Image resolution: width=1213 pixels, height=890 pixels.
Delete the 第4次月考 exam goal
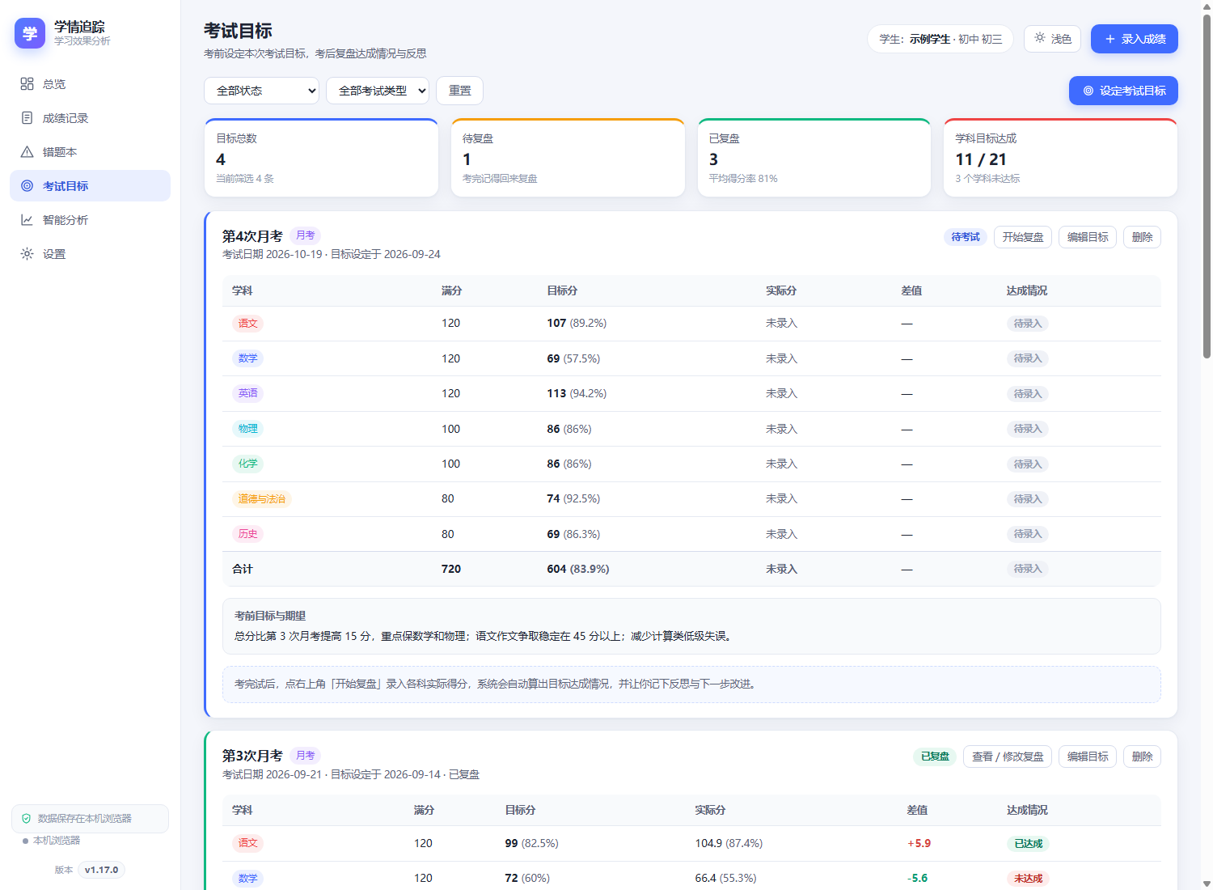tap(1142, 237)
